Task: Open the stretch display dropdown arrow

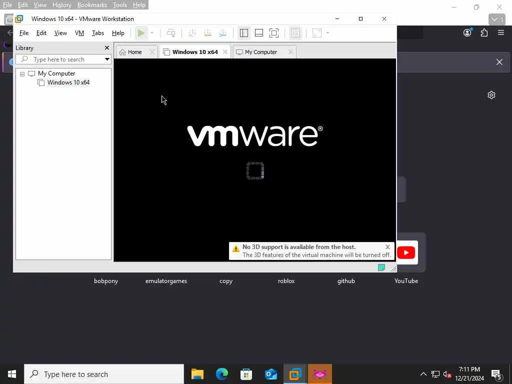Action: coord(327,33)
